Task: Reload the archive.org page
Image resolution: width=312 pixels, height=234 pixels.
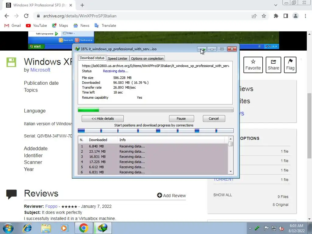Action: point(26,16)
